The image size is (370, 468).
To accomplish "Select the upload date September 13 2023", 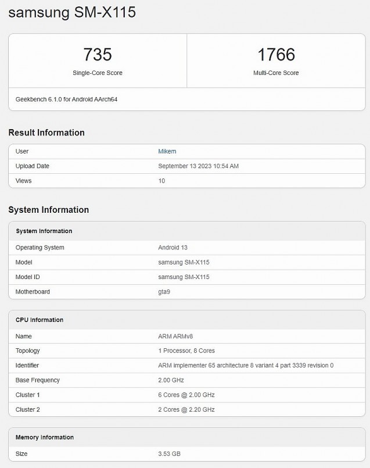I will point(198,166).
